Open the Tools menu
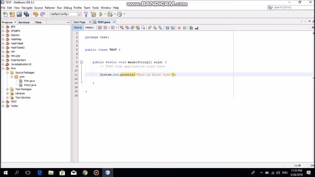 click(x=95, y=8)
